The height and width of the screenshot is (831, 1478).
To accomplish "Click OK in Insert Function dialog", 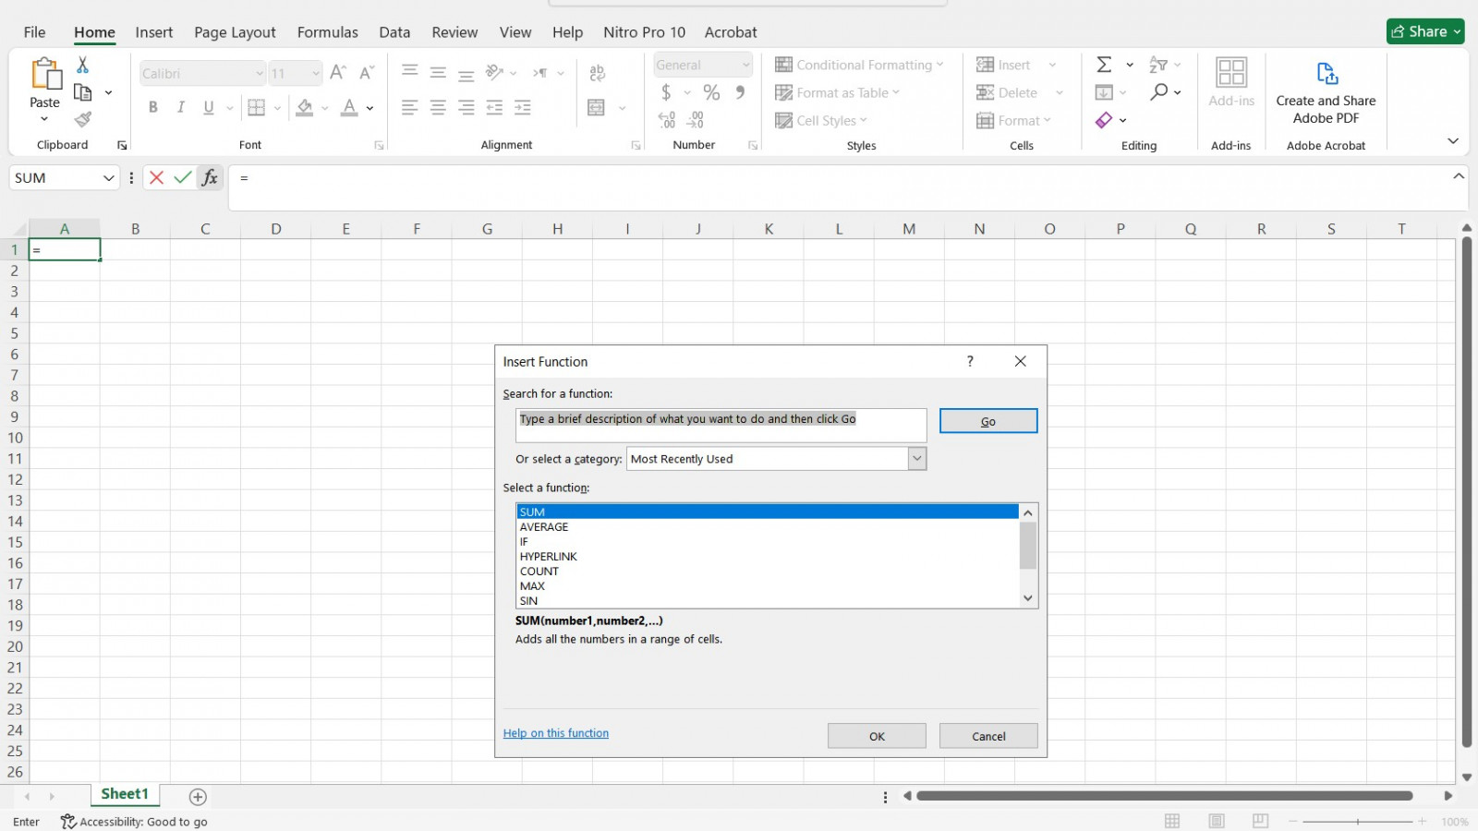I will coord(877,735).
